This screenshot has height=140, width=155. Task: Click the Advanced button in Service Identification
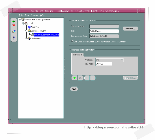(x=130, y=29)
